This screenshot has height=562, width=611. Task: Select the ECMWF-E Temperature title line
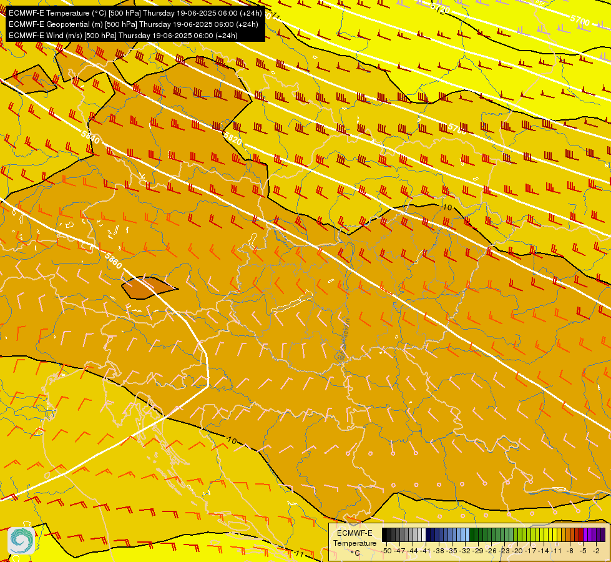point(135,13)
